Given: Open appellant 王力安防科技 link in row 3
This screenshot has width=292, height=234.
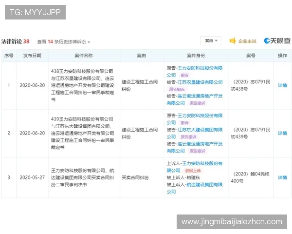Looking at the screenshot, I should 195,167.
